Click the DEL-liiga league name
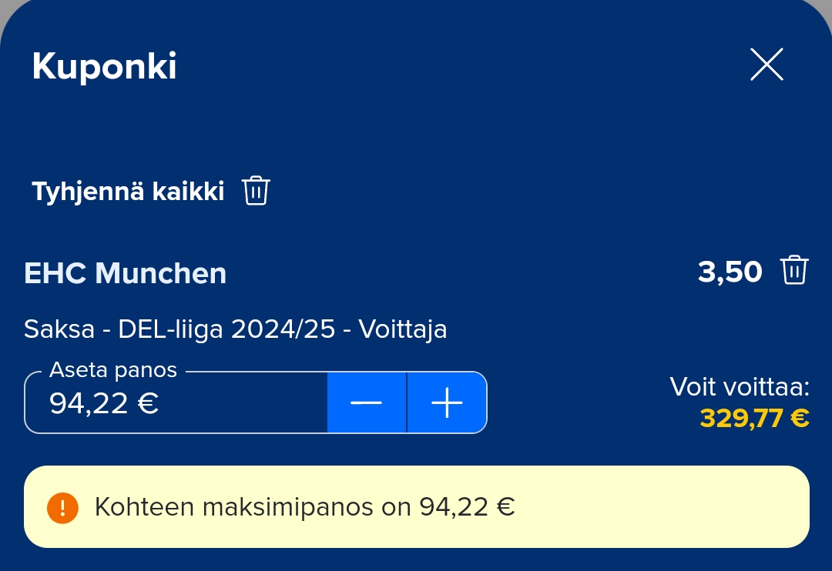 [170, 329]
